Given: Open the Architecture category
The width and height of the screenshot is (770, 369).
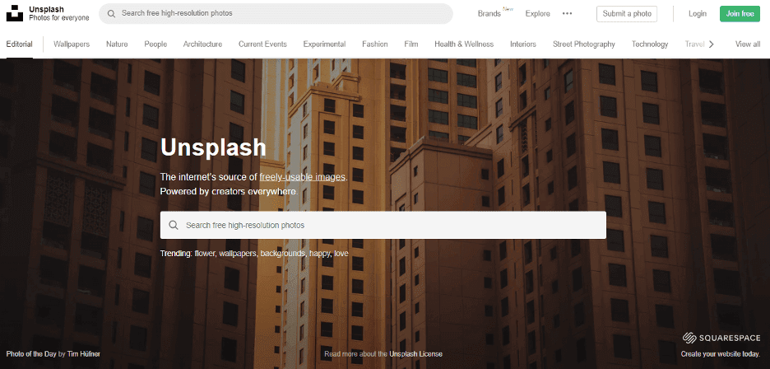Looking at the screenshot, I should click(202, 44).
